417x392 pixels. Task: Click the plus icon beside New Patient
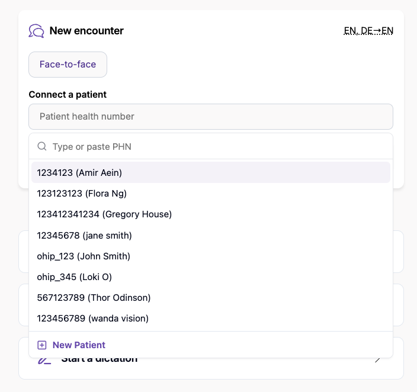(x=42, y=345)
